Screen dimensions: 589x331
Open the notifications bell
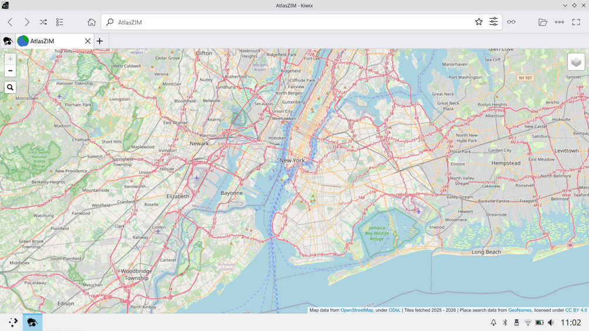coord(493,322)
